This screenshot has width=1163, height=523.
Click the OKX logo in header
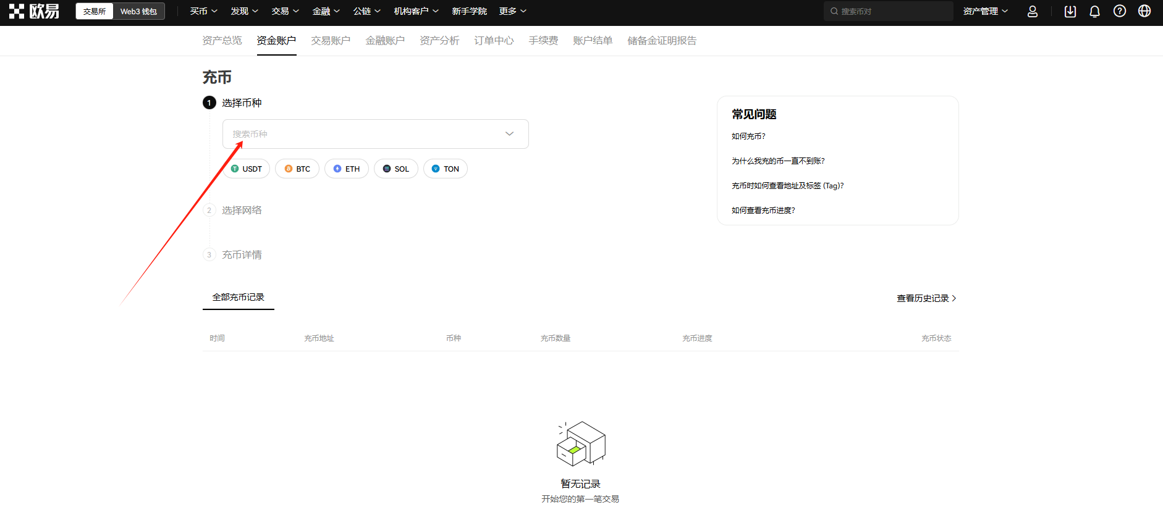coord(35,11)
